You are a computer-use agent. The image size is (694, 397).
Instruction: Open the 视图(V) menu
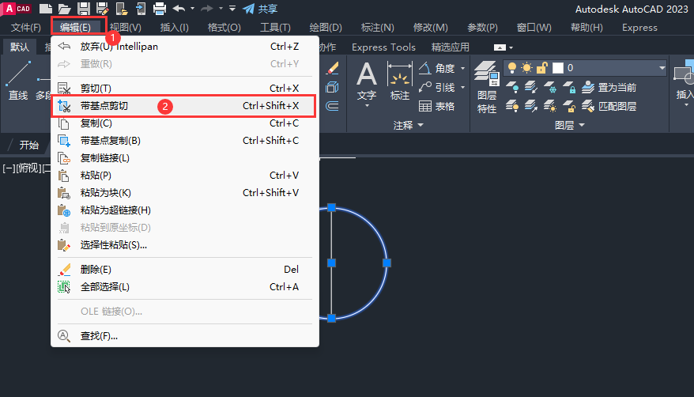click(x=125, y=28)
